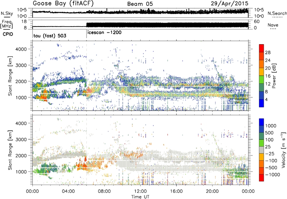Click the blue bottom swatch of power colorbar
The height and width of the screenshot is (199, 287).
[262, 103]
